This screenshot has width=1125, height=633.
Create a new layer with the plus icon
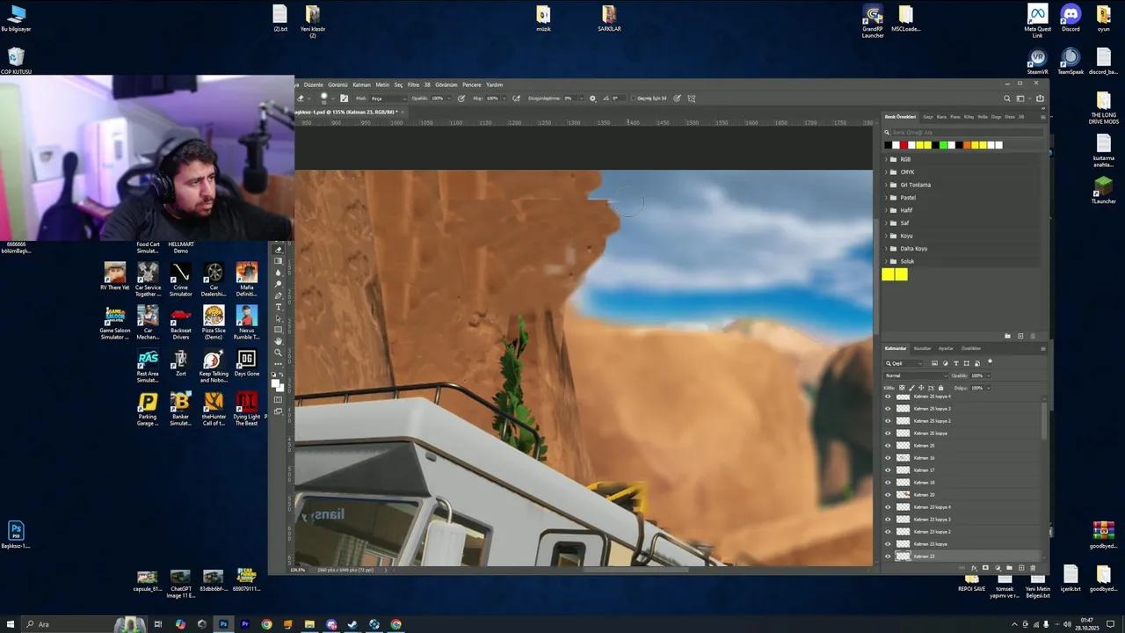coord(1021,568)
